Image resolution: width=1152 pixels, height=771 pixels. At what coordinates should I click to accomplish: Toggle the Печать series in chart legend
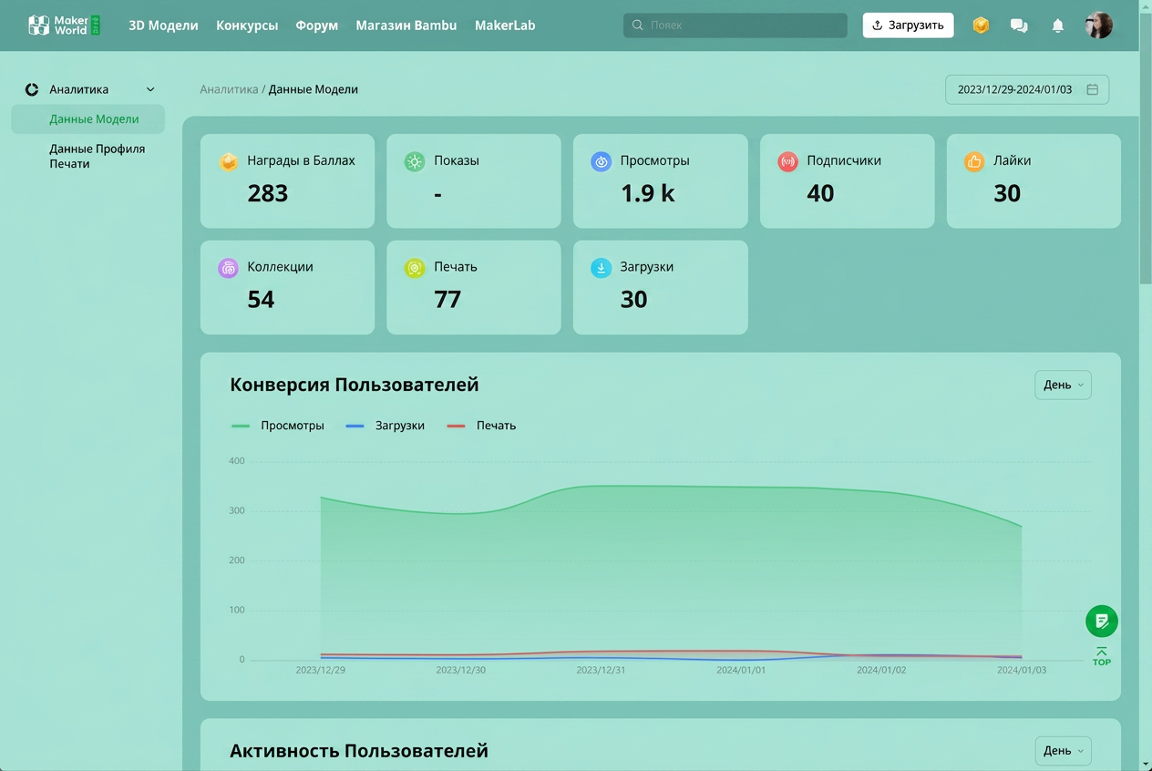click(x=481, y=426)
